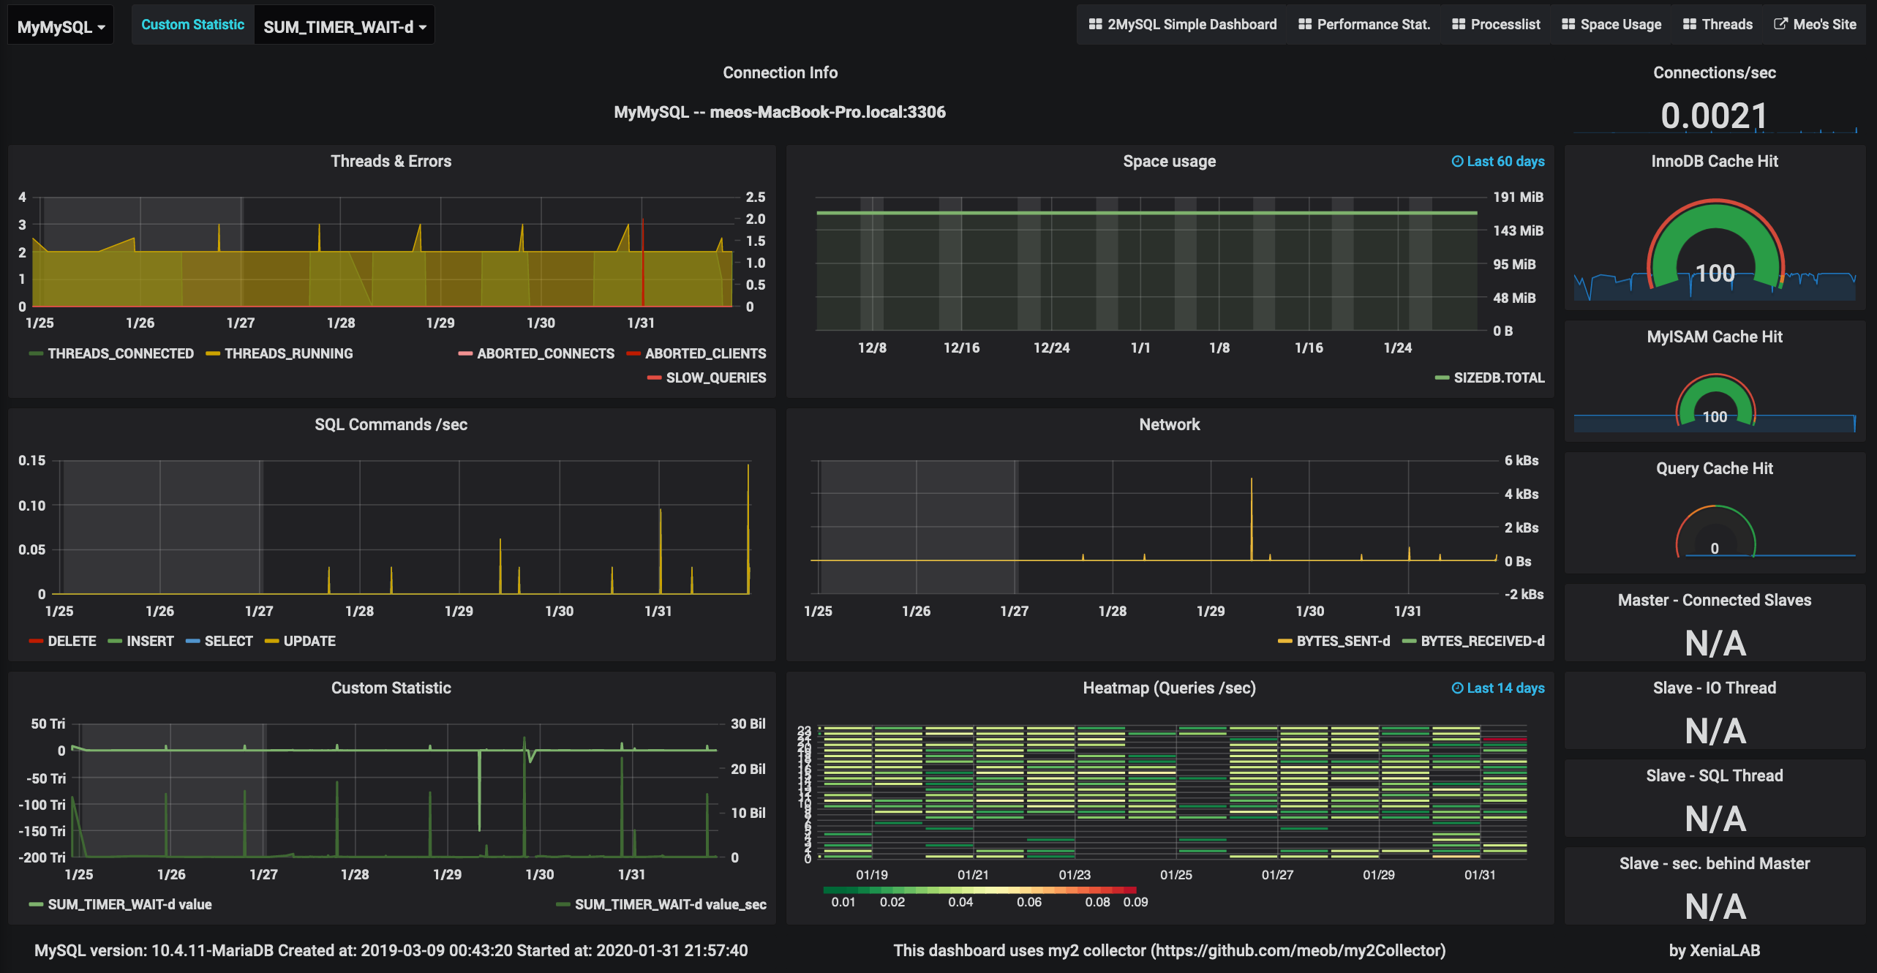Click the Threads dashboard grid icon
The width and height of the screenshot is (1877, 973).
(1690, 24)
